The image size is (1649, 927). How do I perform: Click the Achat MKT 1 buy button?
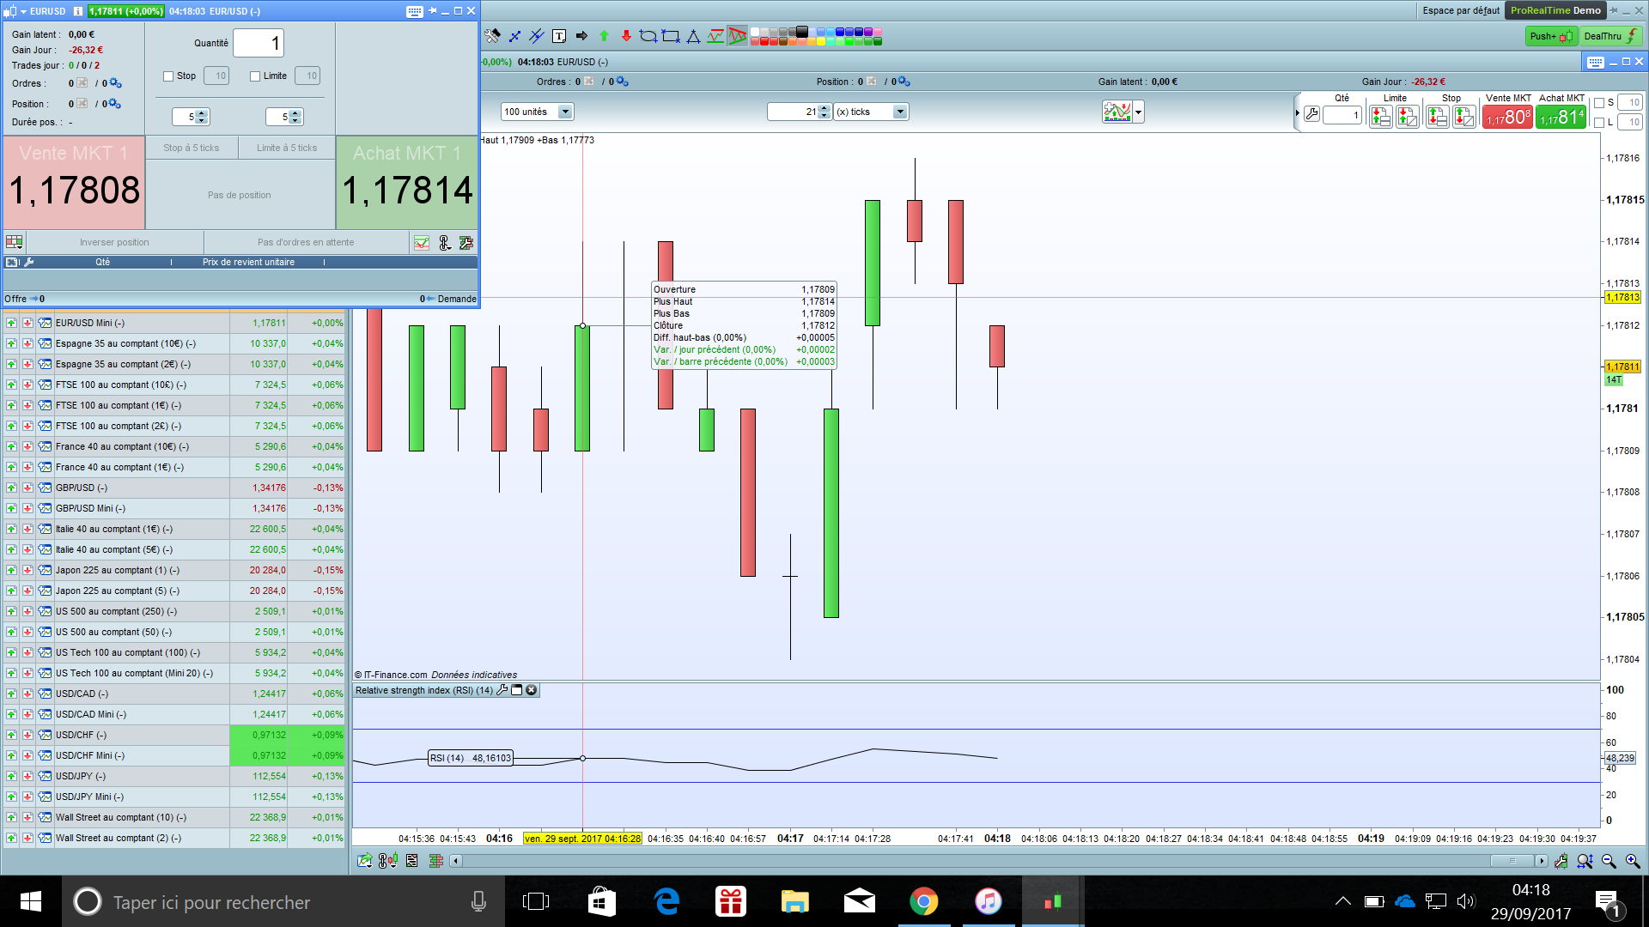(x=407, y=182)
